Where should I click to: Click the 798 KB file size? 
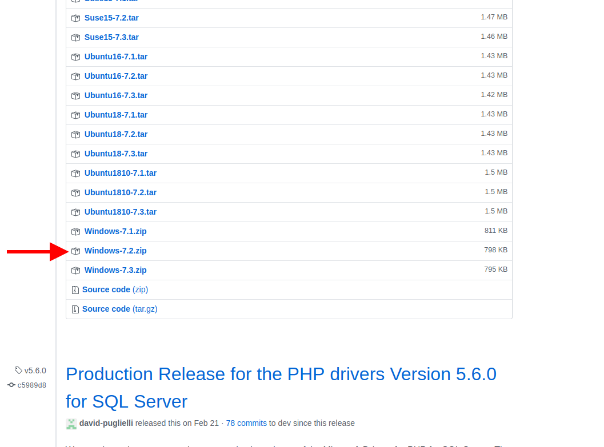pyautogui.click(x=496, y=250)
